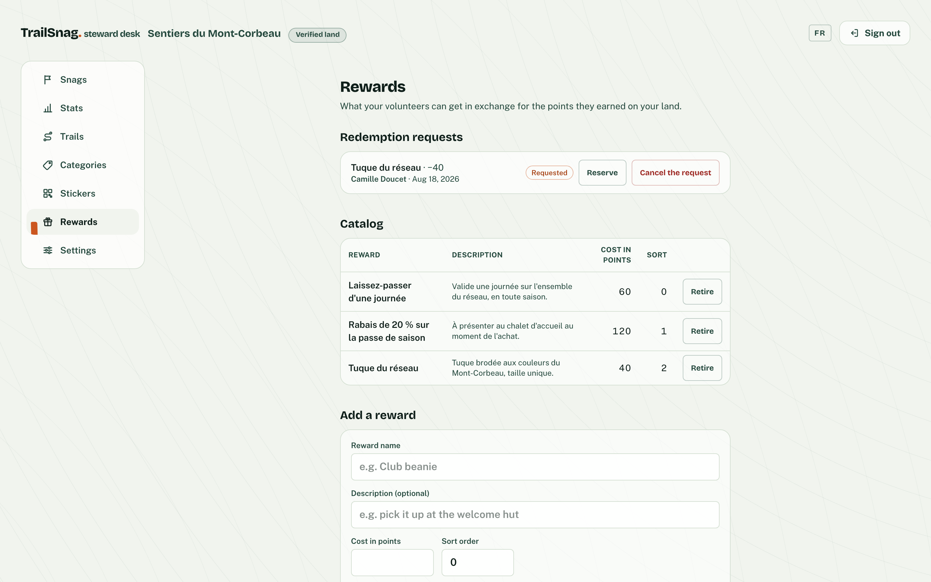Viewport: 931px width, 582px height.
Task: Click the Rabais de 20 % reward name
Action: [x=389, y=331]
